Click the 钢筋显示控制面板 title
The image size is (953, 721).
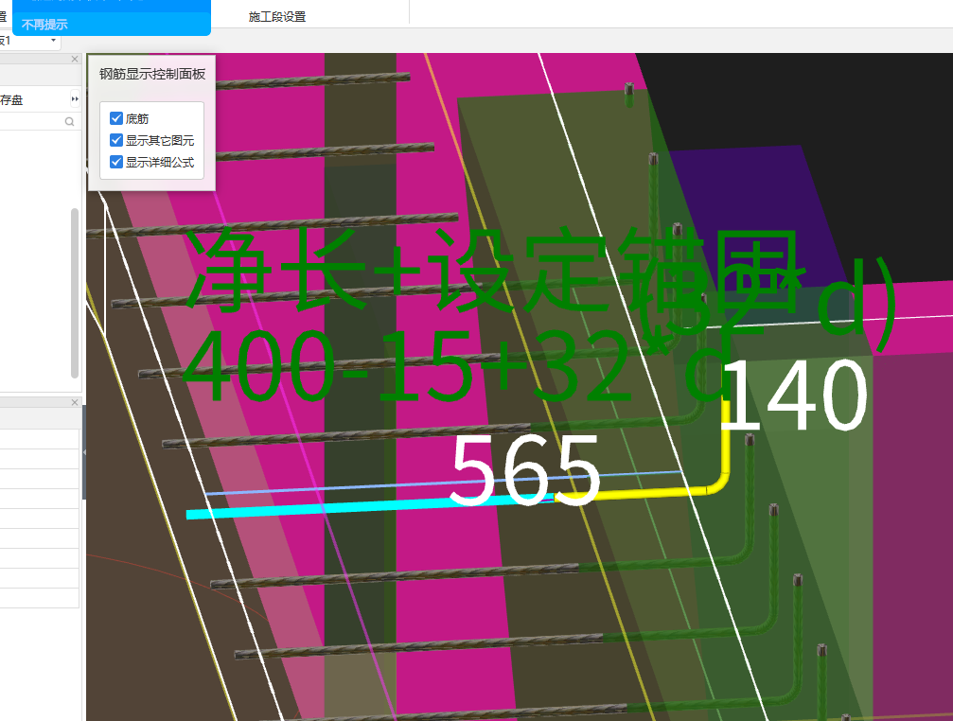click(152, 74)
